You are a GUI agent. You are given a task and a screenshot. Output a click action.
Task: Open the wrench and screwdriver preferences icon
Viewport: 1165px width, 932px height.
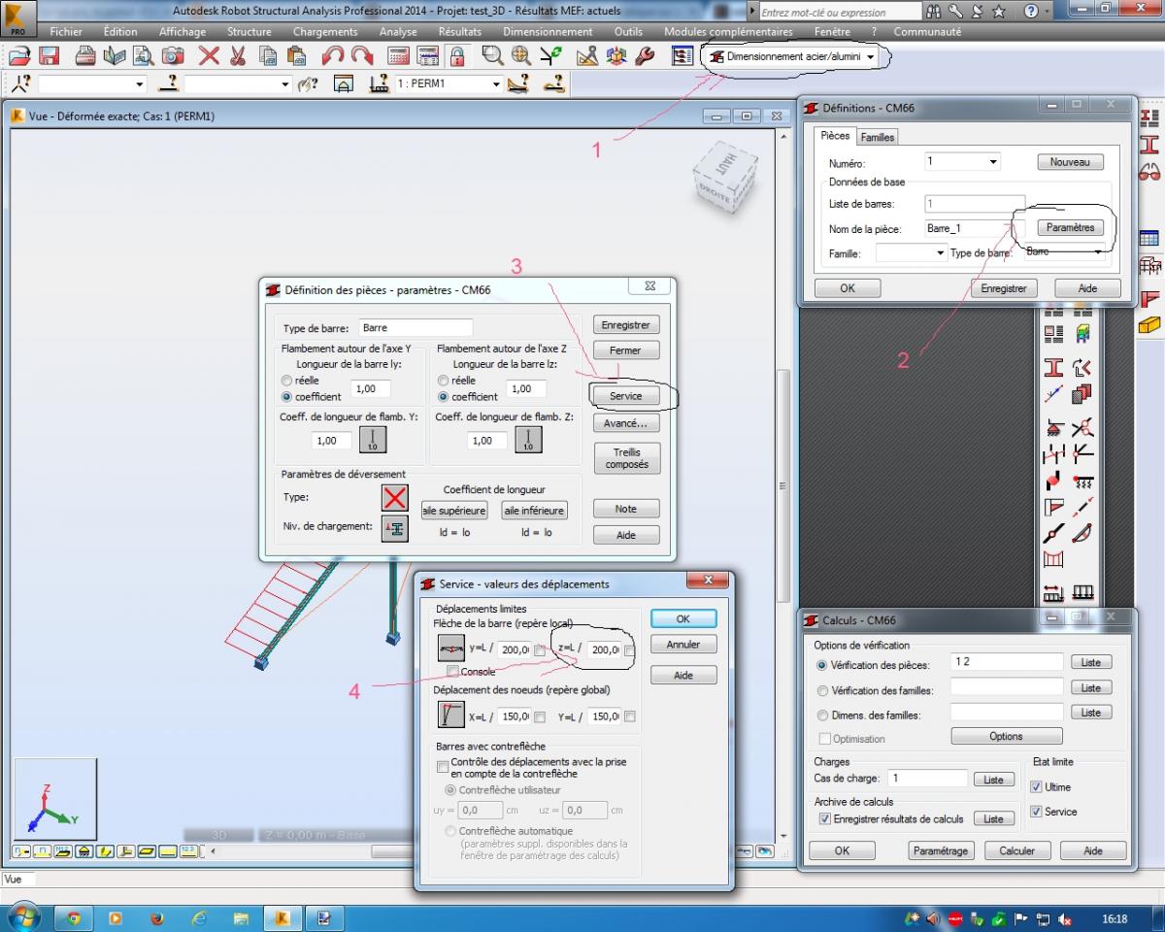(x=645, y=55)
